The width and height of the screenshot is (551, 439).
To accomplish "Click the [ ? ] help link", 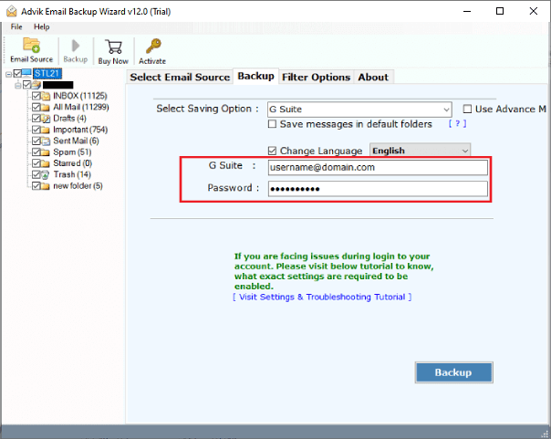I will point(457,123).
